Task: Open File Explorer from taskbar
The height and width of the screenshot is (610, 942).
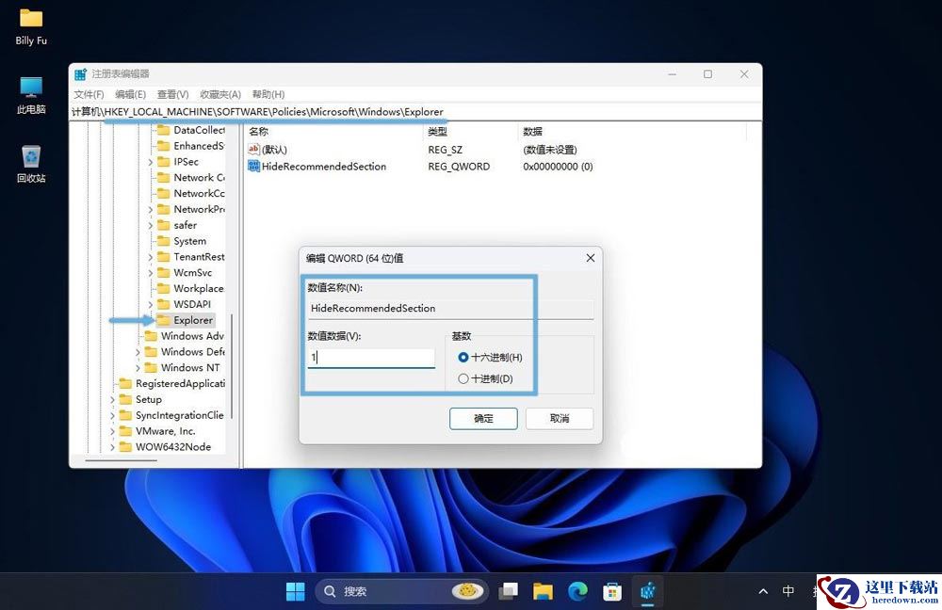Action: point(543,591)
